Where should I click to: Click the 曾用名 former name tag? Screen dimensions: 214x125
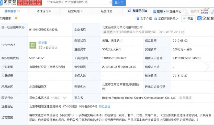(x=108, y=32)
